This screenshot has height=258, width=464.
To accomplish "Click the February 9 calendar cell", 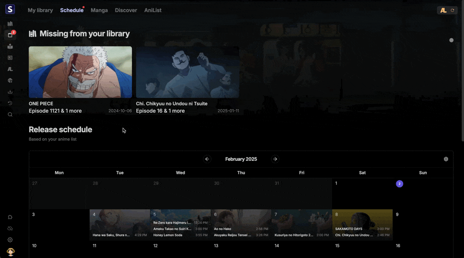I will click(x=423, y=225).
